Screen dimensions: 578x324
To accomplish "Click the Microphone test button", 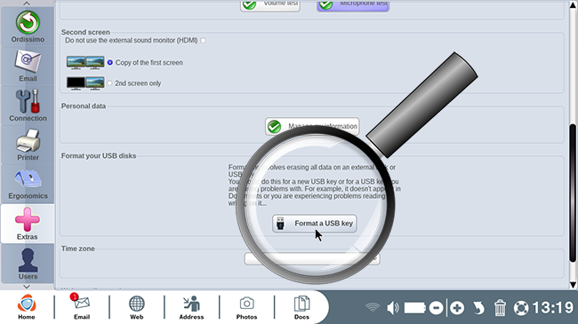I will tap(353, 5).
